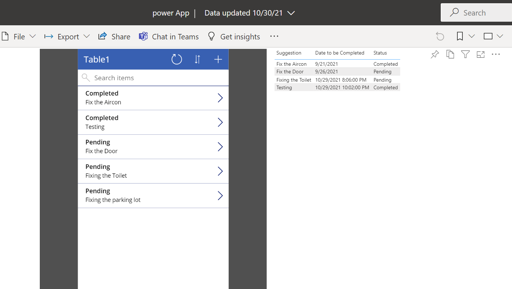This screenshot has width=512, height=289.
Task: Open details chevron for Fix the Aircon
Action: pos(220,98)
